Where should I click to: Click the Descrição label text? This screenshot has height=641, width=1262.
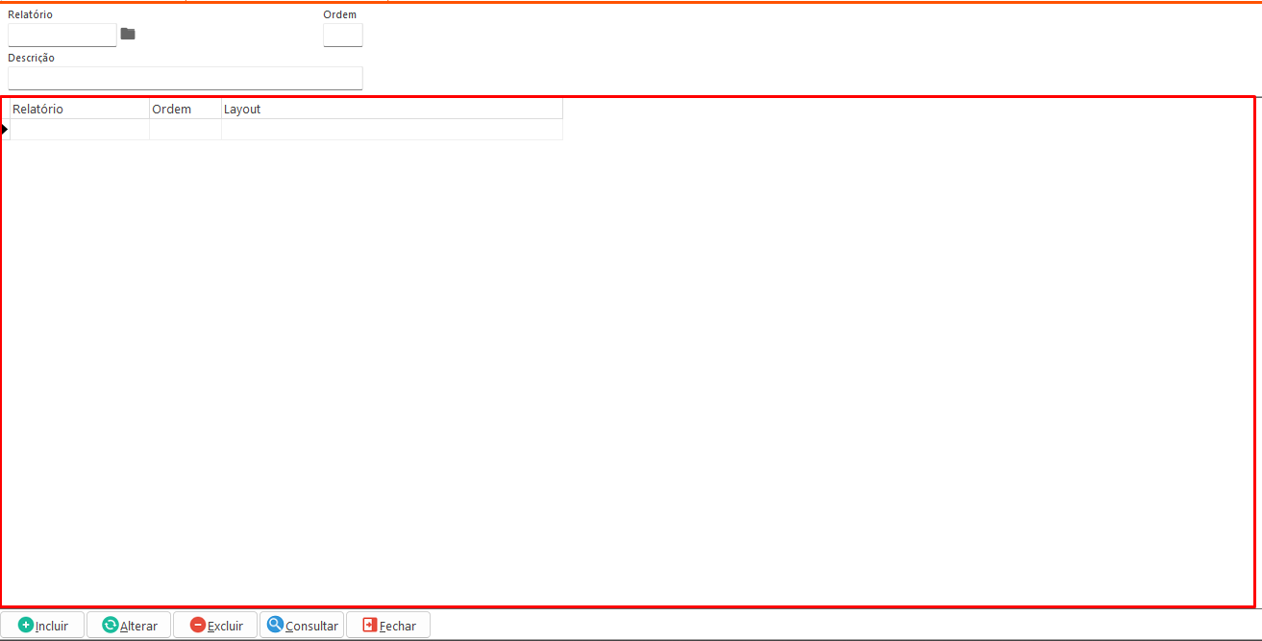(x=32, y=58)
